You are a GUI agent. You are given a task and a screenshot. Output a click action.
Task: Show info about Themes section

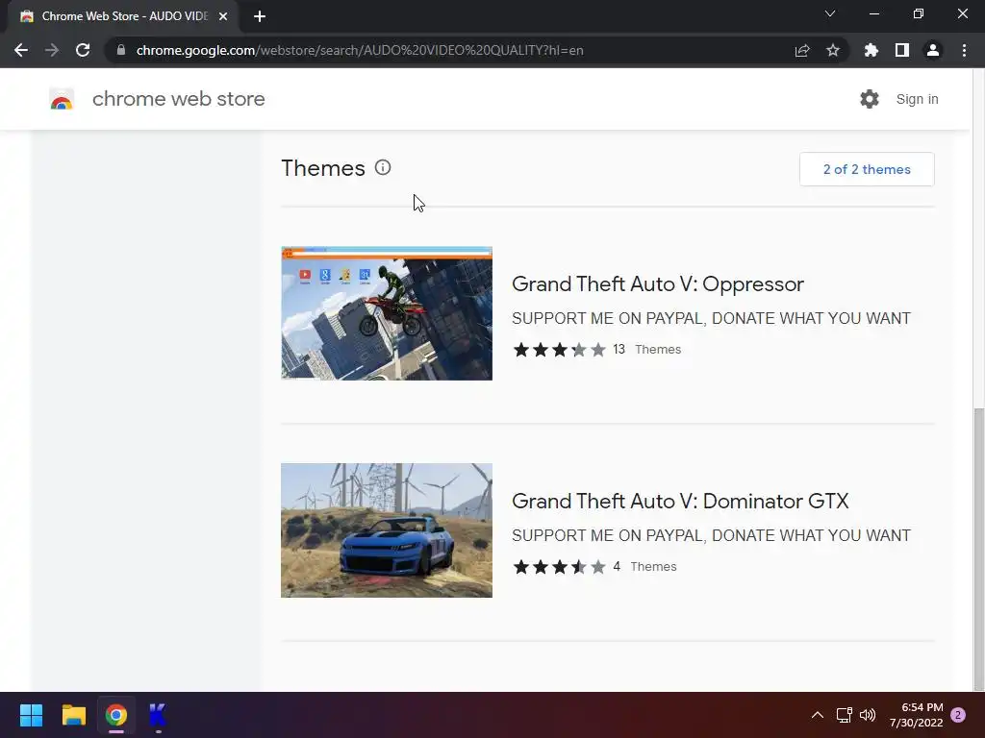(x=383, y=167)
